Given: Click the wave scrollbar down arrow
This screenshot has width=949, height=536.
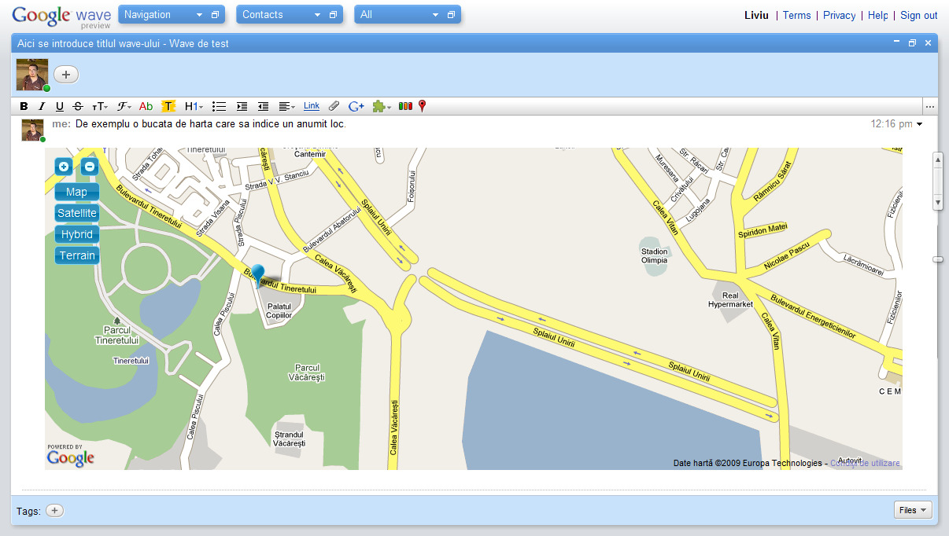Looking at the screenshot, I should pos(937,202).
